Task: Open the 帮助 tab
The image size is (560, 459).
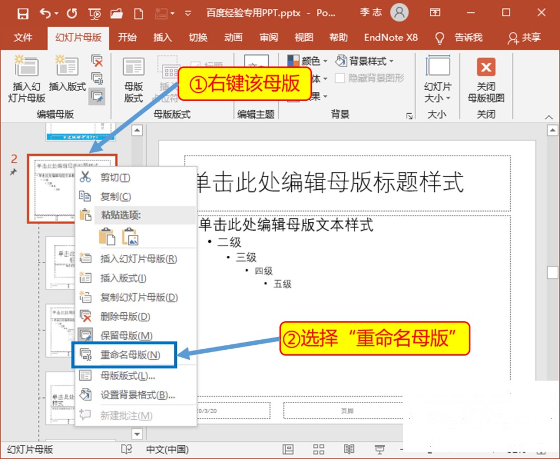Action: (339, 37)
